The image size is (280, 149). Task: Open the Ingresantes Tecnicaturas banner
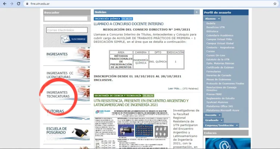[67, 94]
